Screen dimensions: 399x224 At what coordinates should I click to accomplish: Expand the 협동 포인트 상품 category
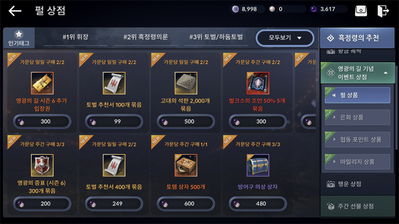(x=357, y=139)
